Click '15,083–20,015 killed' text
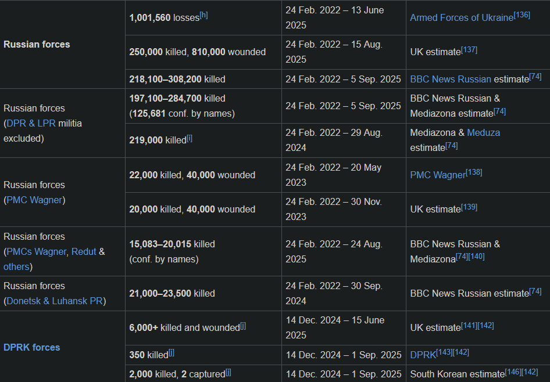Image resolution: width=550 pixels, height=382 pixels. [x=172, y=244]
